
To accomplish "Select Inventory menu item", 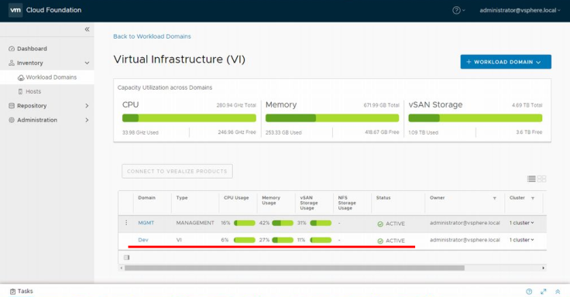I will coord(29,63).
